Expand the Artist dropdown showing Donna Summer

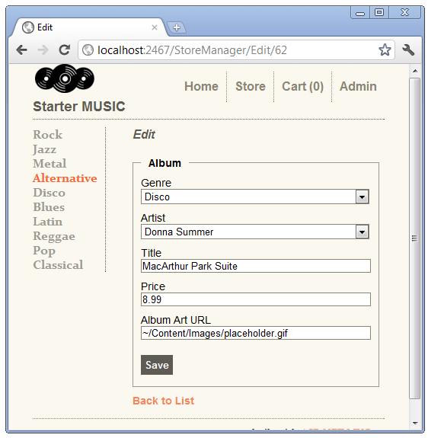255,232
